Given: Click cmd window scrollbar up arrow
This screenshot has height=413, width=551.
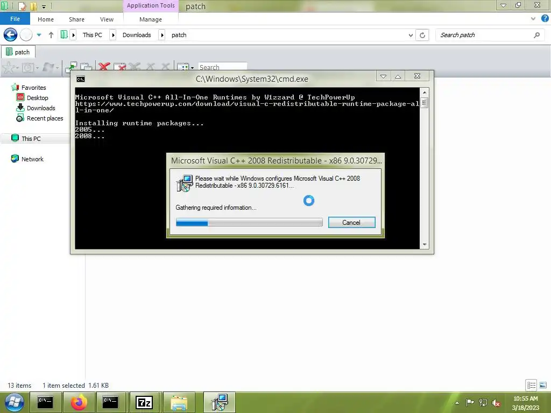Looking at the screenshot, I should [425, 92].
